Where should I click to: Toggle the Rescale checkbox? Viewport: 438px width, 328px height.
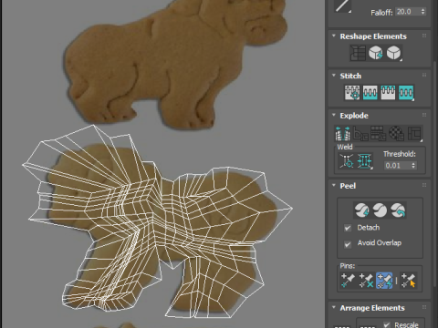[x=387, y=324]
